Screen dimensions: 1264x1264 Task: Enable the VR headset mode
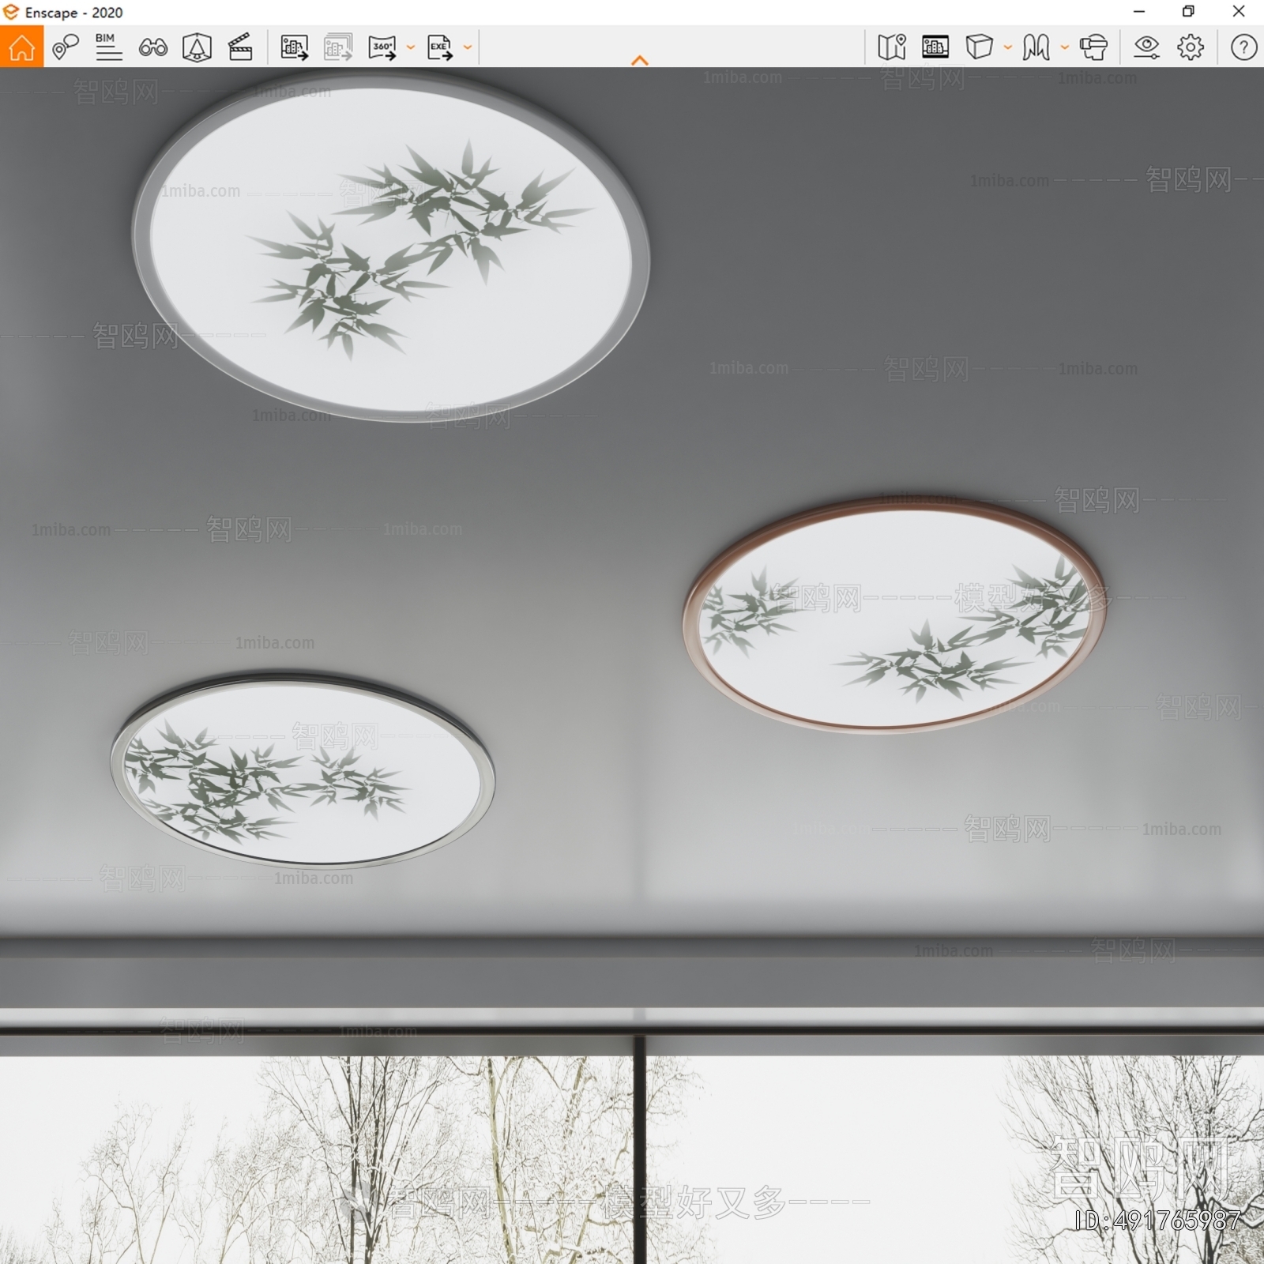point(1093,47)
